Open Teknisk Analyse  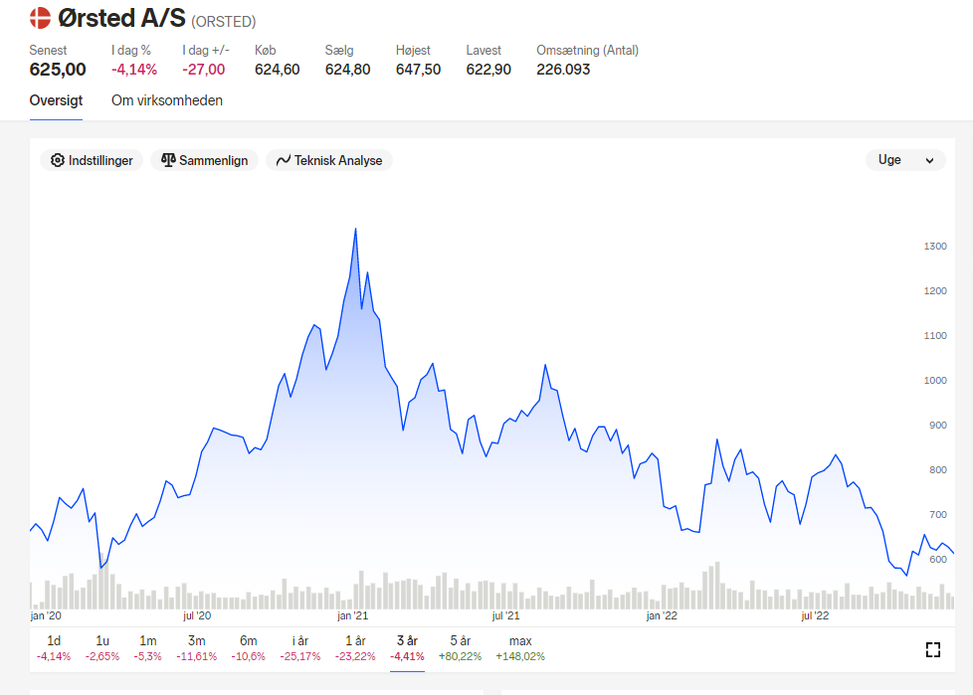329,160
